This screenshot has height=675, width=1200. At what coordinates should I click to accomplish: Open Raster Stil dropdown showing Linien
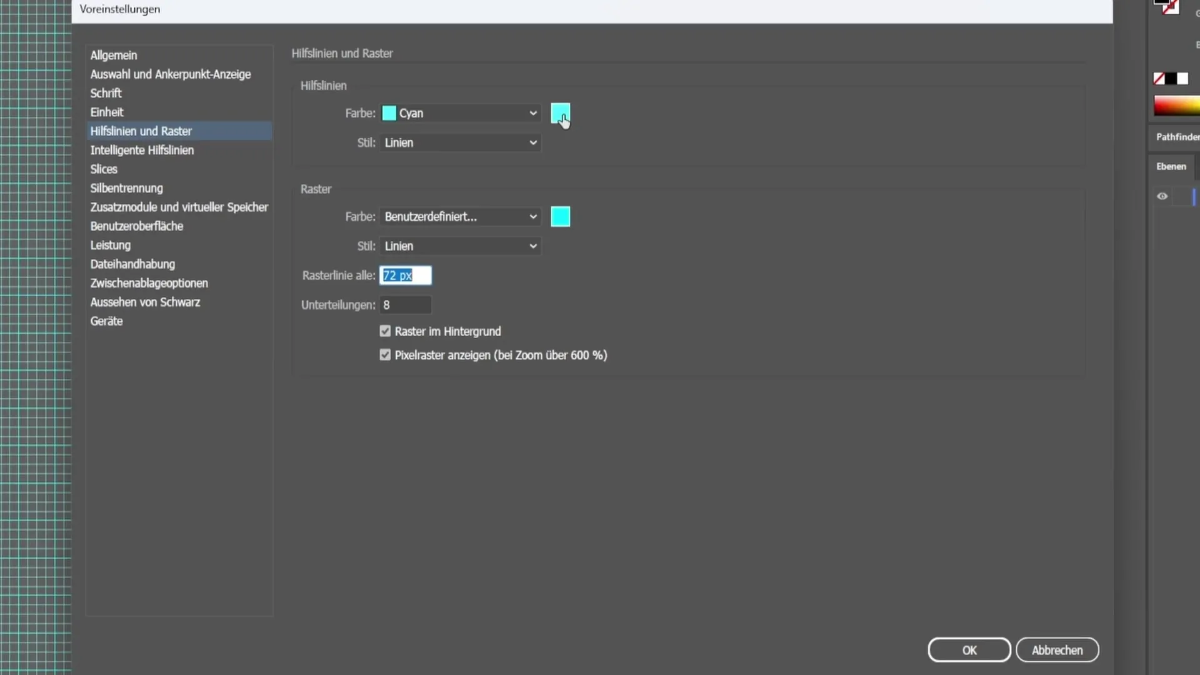pyautogui.click(x=460, y=246)
